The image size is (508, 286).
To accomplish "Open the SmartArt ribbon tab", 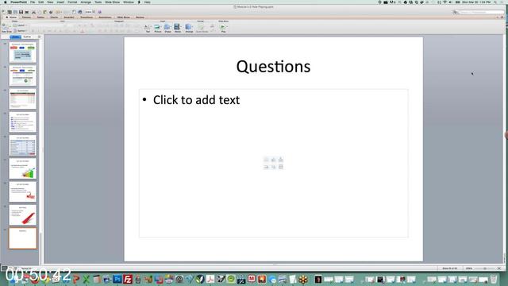I will (69, 17).
